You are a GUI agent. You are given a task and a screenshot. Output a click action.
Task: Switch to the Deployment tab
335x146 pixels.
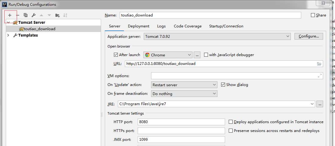point(139,26)
